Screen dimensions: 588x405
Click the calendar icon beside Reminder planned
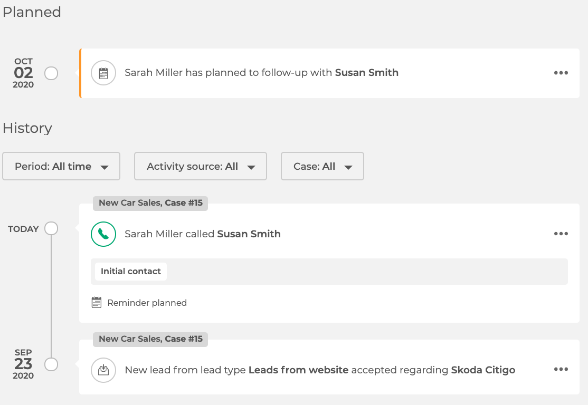tap(97, 302)
